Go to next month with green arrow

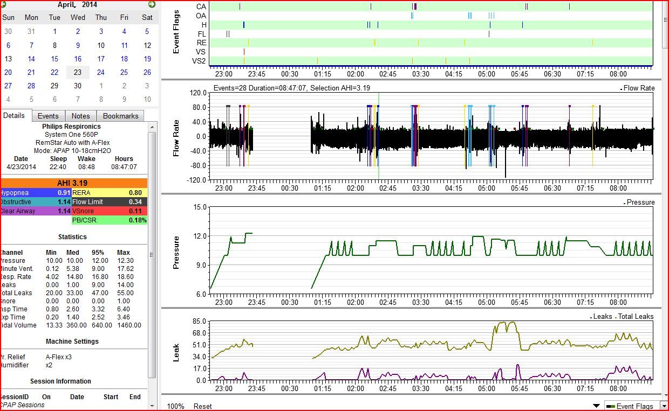[x=152, y=4]
